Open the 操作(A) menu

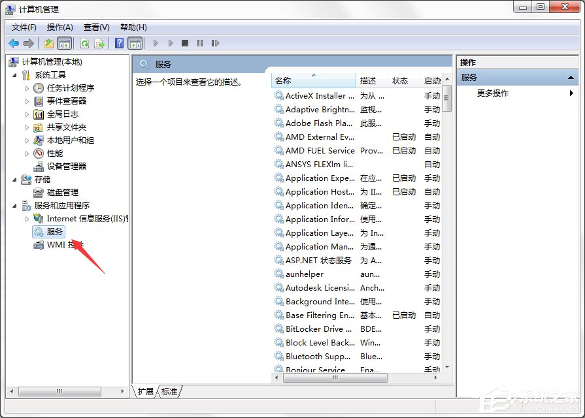pos(59,27)
